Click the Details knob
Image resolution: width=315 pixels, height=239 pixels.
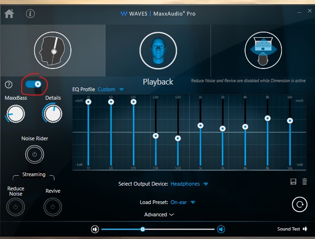point(53,113)
